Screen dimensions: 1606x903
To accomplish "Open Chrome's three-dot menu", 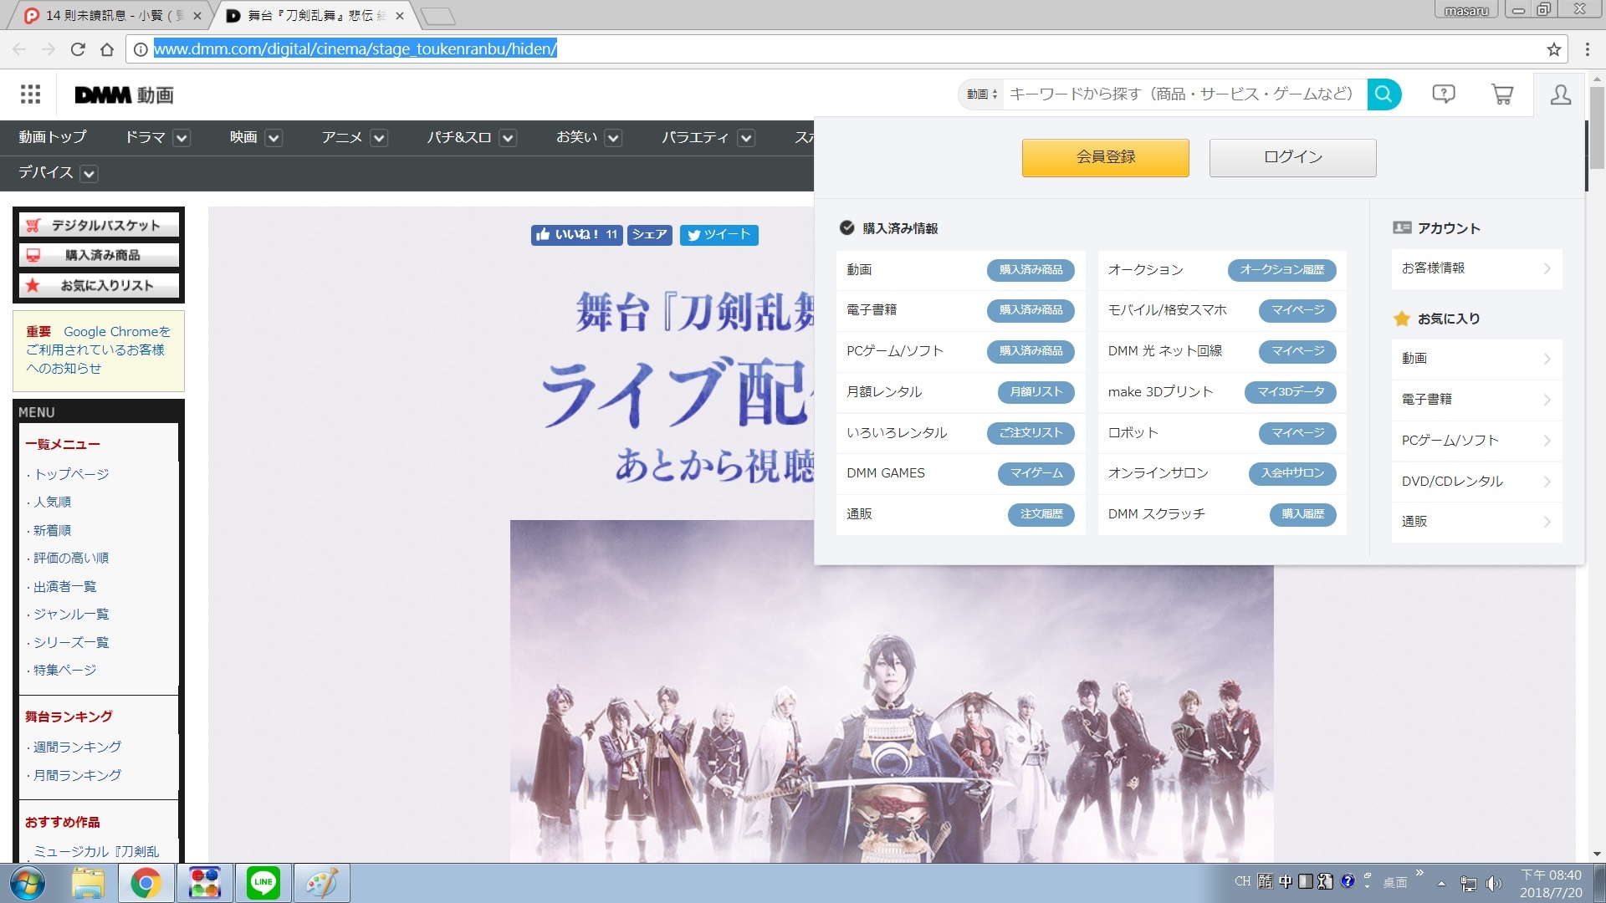I will [1587, 49].
